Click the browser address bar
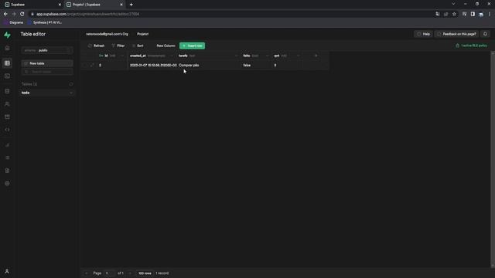This screenshot has height=278, width=495. pos(231,14)
